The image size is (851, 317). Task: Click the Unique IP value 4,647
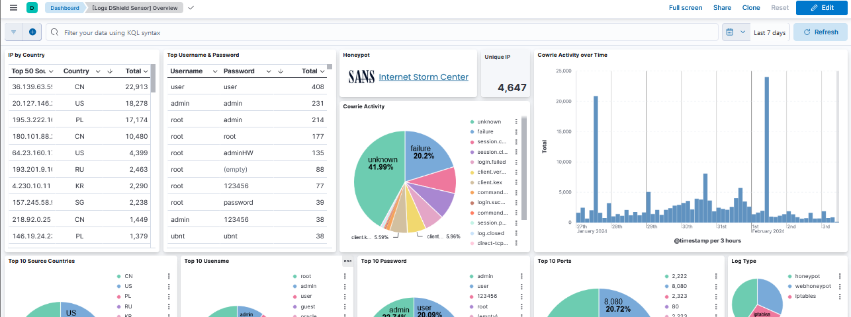point(512,87)
